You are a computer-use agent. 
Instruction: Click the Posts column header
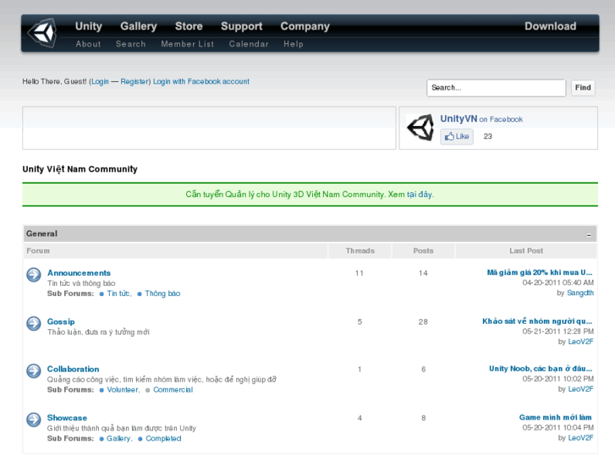(423, 250)
